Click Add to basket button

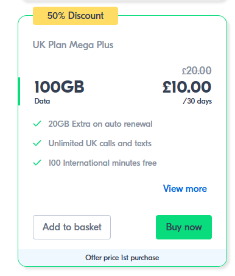click(x=72, y=227)
